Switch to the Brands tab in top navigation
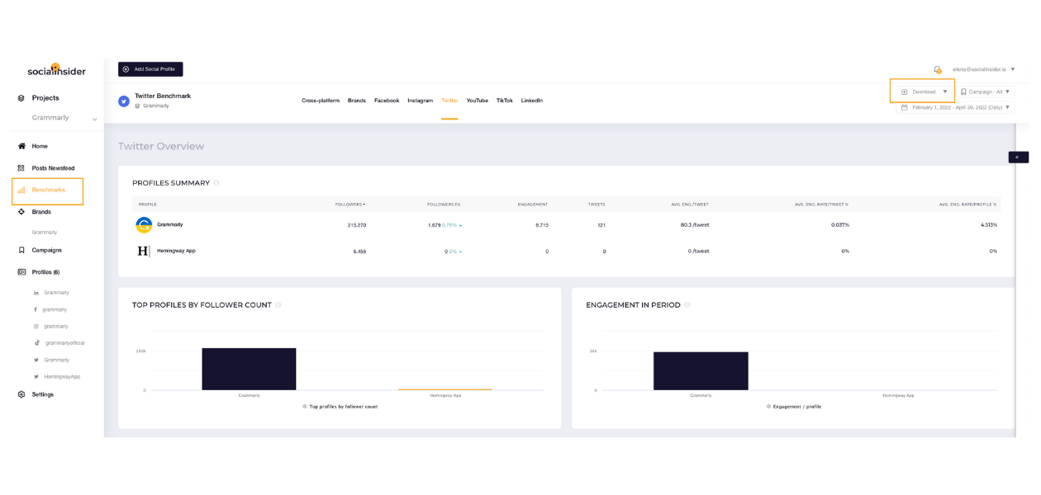The height and width of the screenshot is (495, 1041). (x=357, y=101)
